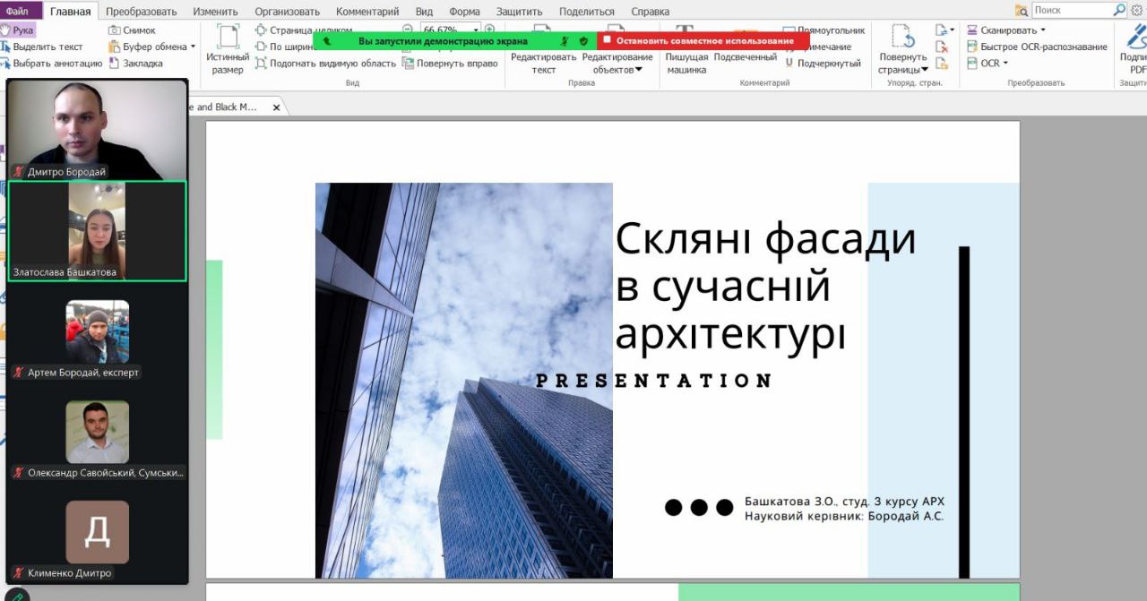This screenshot has width=1147, height=601.
Task: Open the Комментарий ribbon tab
Action: [x=367, y=12]
